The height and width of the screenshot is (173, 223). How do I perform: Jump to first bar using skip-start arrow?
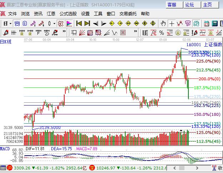(79, 23)
